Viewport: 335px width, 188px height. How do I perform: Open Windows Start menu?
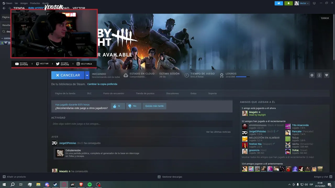tap(4, 185)
